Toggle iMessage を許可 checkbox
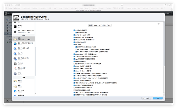The image size is (177, 109). [74, 40]
